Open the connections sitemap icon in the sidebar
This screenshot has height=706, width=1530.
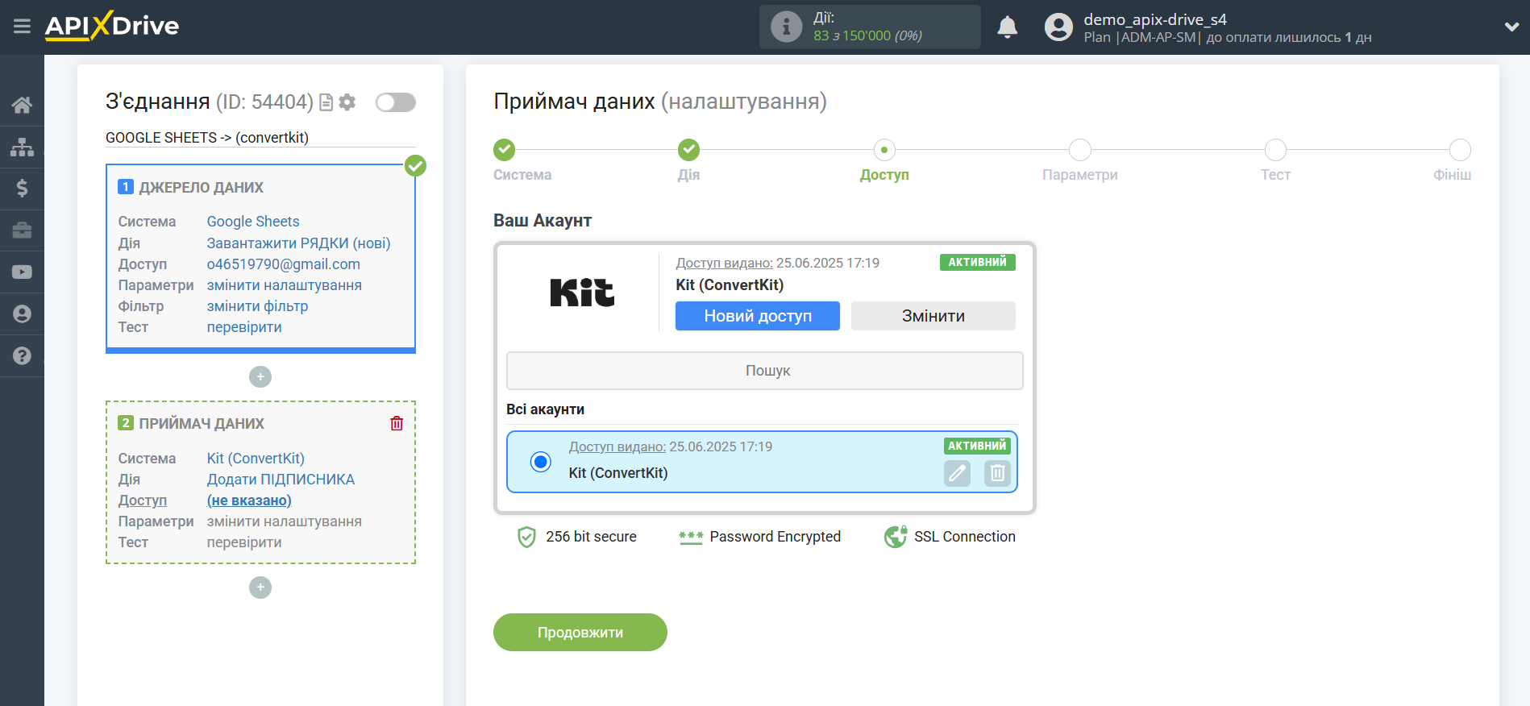[22, 147]
